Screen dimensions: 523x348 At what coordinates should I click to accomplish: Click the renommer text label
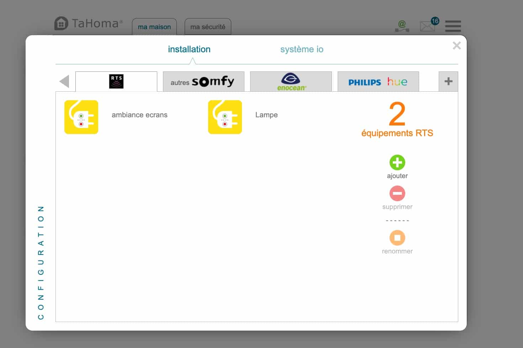397,251
